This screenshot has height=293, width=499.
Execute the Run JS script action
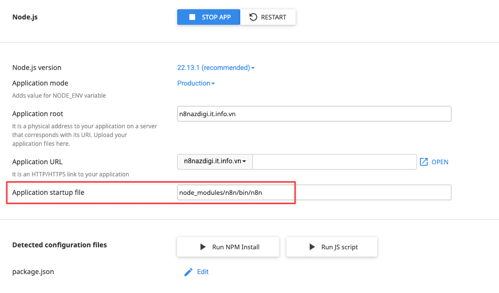pyautogui.click(x=332, y=247)
